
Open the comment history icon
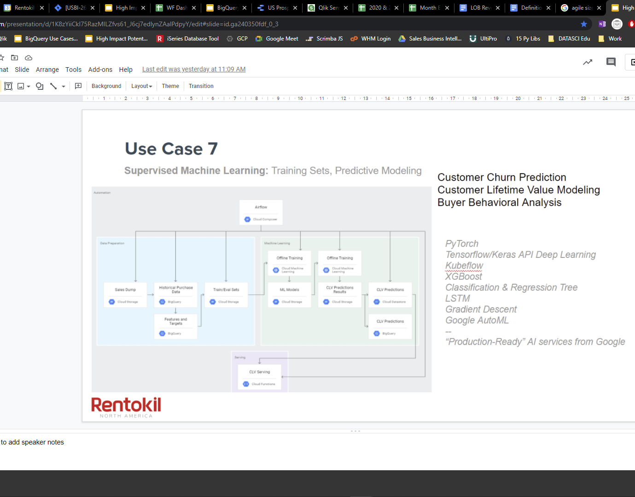[x=611, y=62]
